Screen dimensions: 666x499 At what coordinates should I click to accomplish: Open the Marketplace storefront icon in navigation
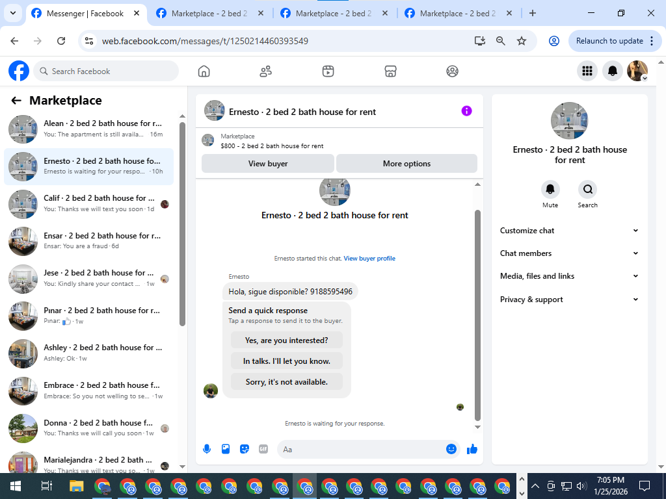[x=390, y=71]
